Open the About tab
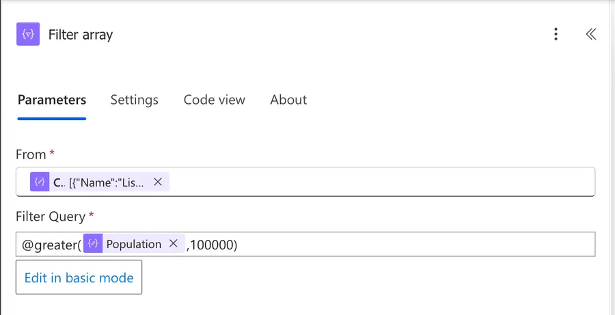This screenshot has height=315, width=615. (288, 100)
